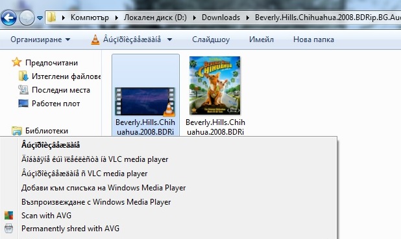This screenshot has height=239, width=401.
Task: Open Изтеглени файлове in the sidebar
Action: tap(66, 76)
